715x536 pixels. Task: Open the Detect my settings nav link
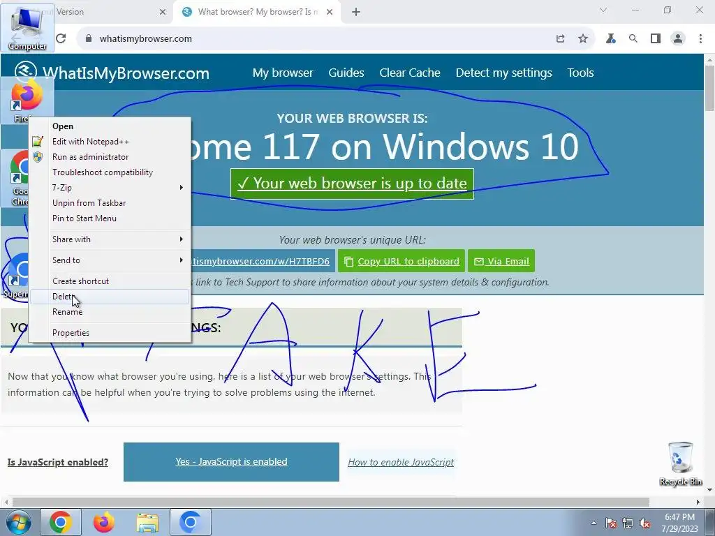(503, 73)
